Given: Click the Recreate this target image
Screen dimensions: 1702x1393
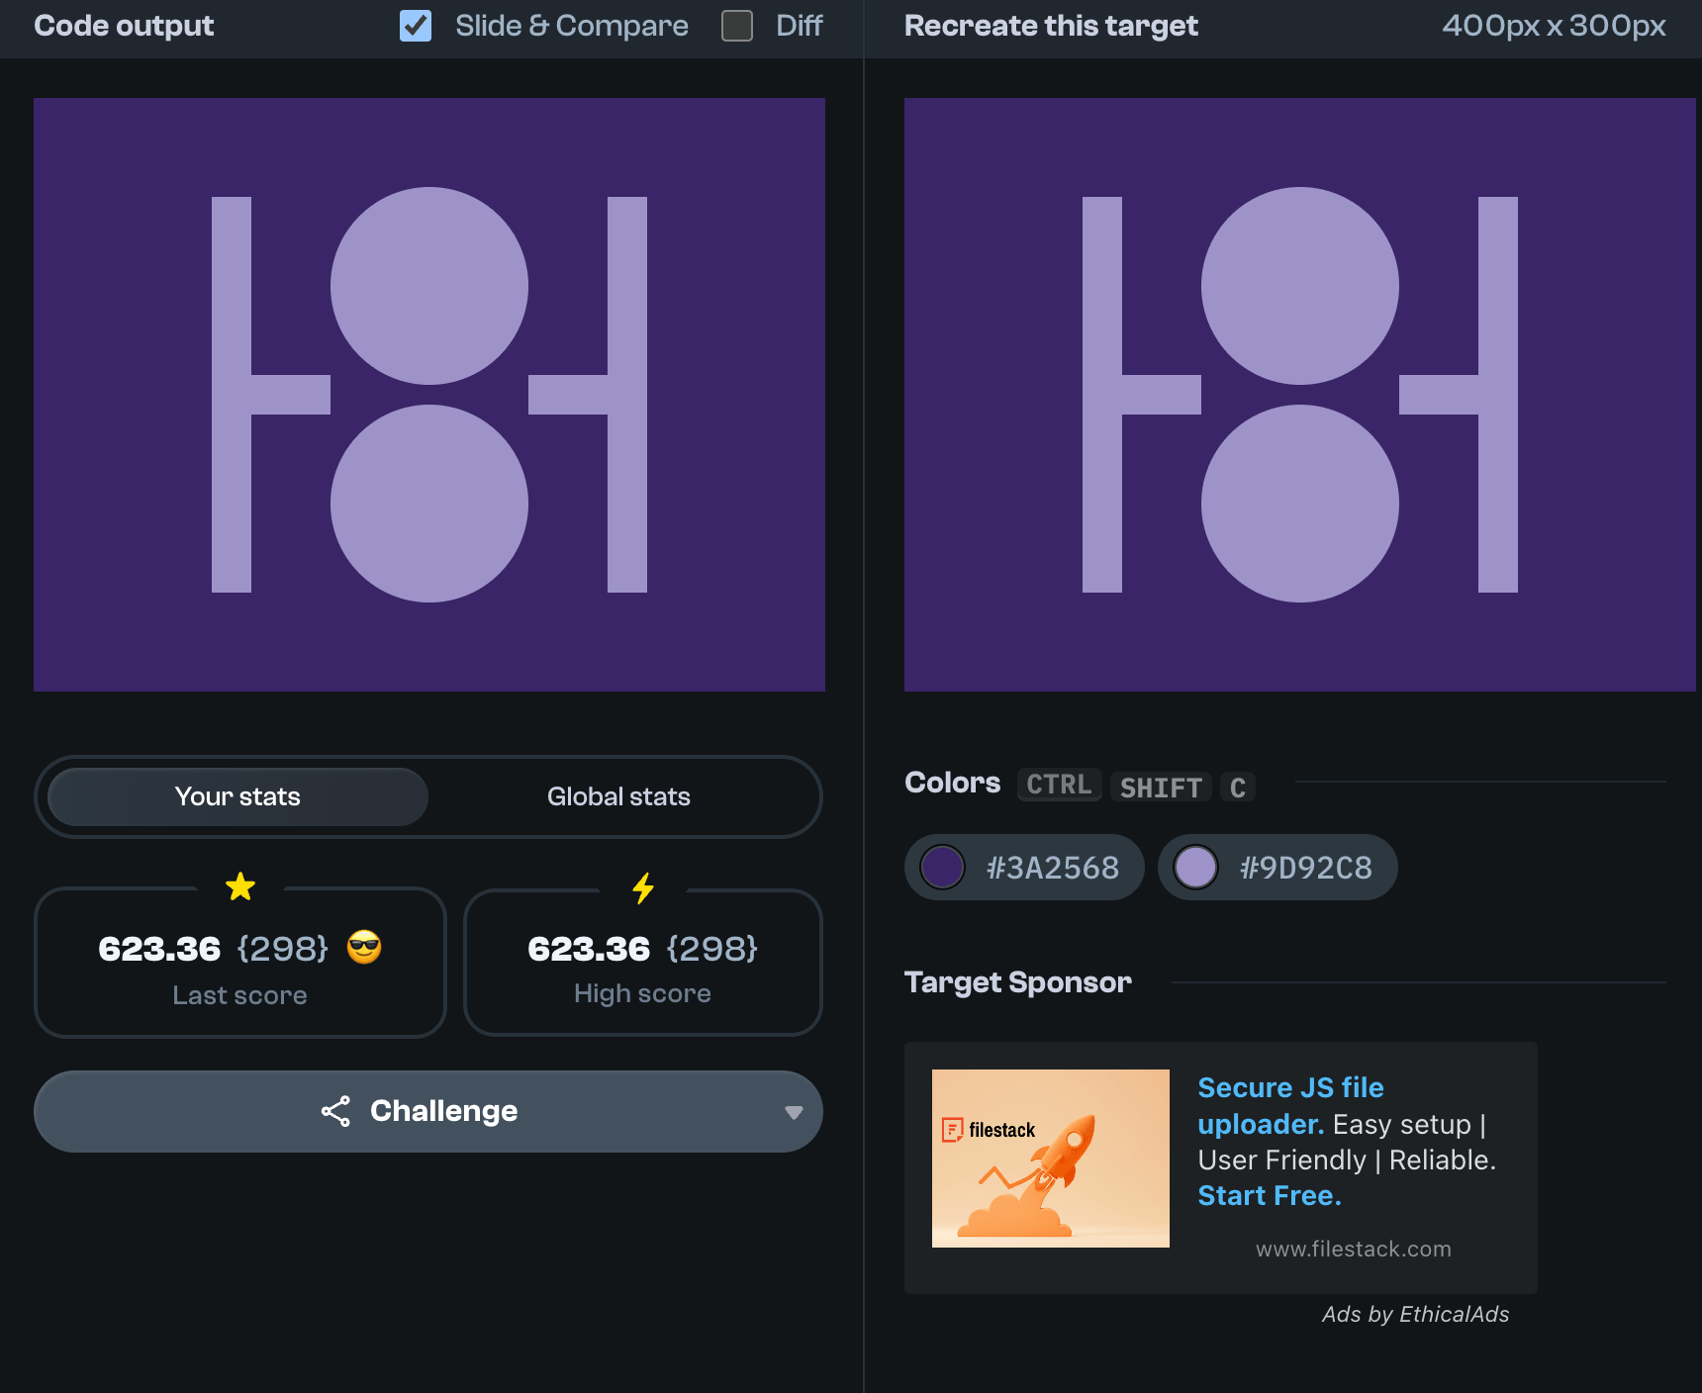Looking at the screenshot, I should click(x=1299, y=395).
